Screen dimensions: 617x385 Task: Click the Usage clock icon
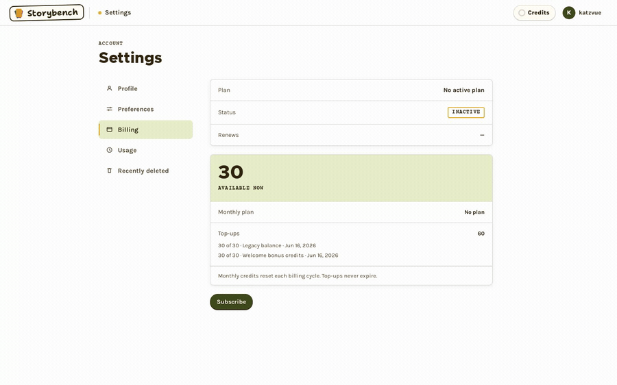(110, 150)
